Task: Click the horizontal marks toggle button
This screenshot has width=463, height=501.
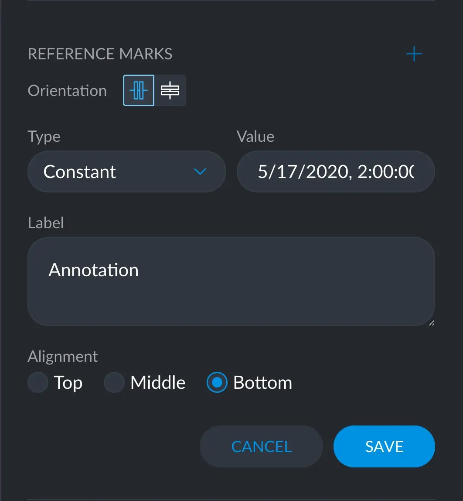Action: (170, 90)
